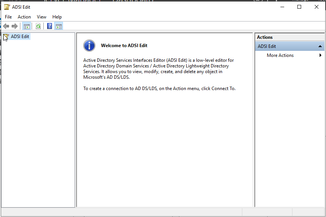Screen dimensions: 326x217
Task: Click the Back arrow toolbar icon
Action: 6,26
